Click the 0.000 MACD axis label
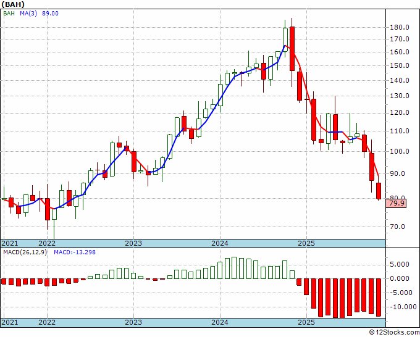420x337 pixels. pos(401,278)
